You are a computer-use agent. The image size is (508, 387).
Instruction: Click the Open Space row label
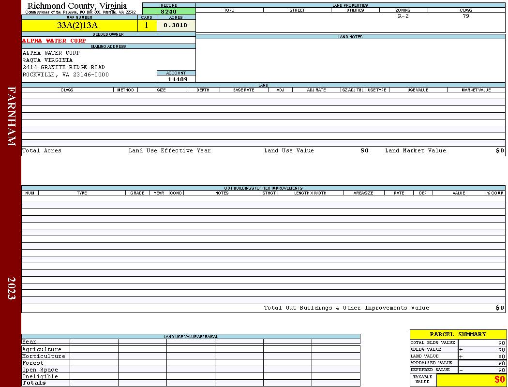click(40, 370)
